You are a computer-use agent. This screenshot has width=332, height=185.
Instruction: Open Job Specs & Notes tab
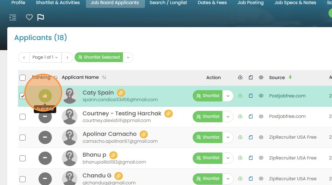295,3
